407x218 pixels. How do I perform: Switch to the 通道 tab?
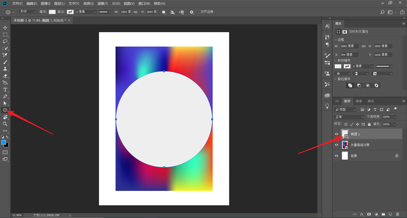tap(359, 101)
